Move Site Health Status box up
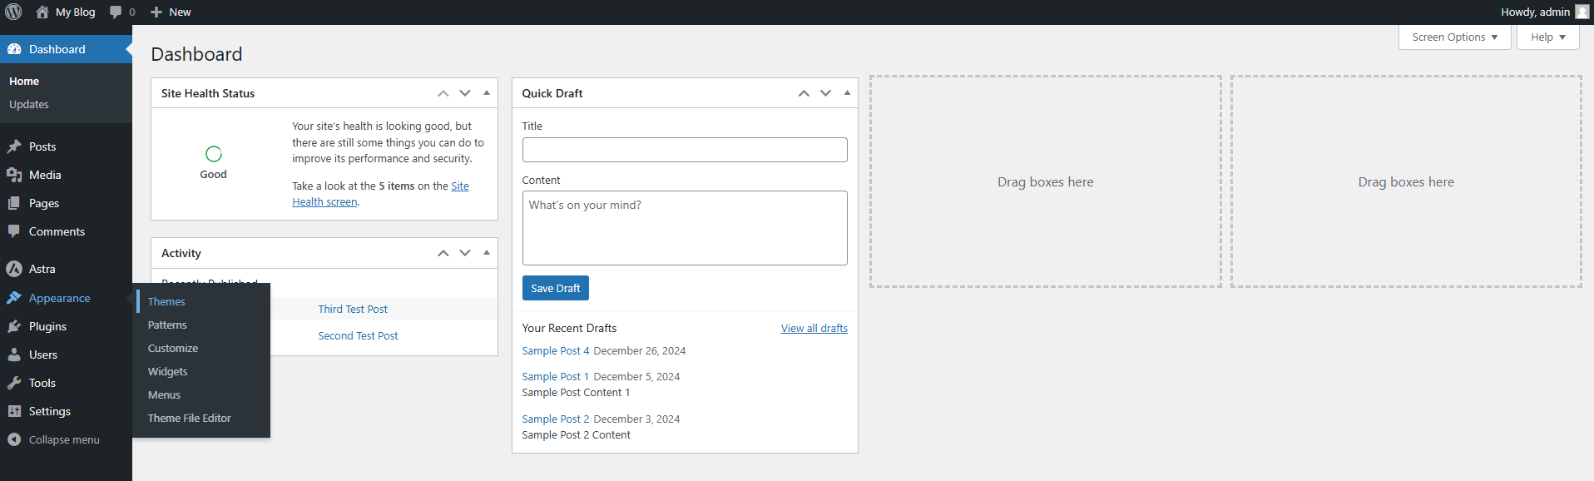1594x481 pixels. pyautogui.click(x=443, y=93)
